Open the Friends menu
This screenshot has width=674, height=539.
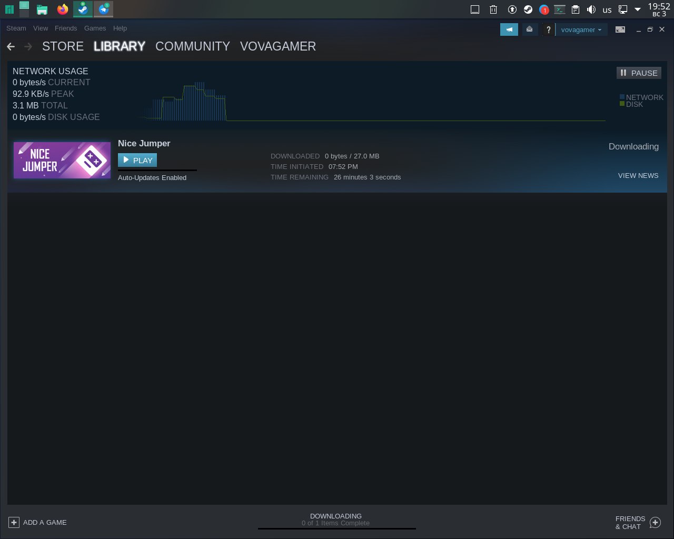pyautogui.click(x=66, y=28)
